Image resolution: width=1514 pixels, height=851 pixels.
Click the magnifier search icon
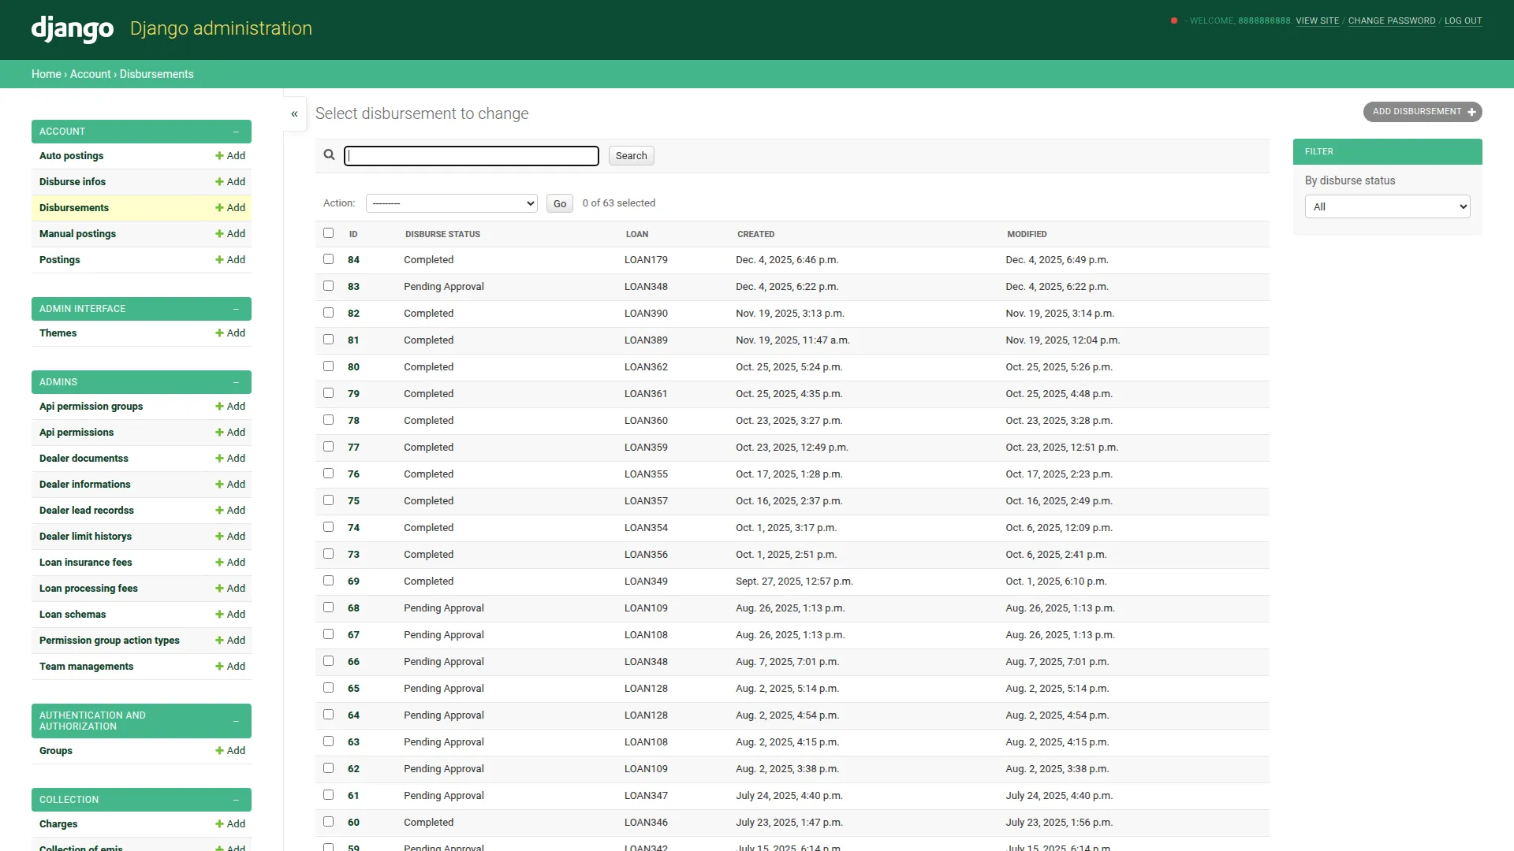(x=330, y=155)
